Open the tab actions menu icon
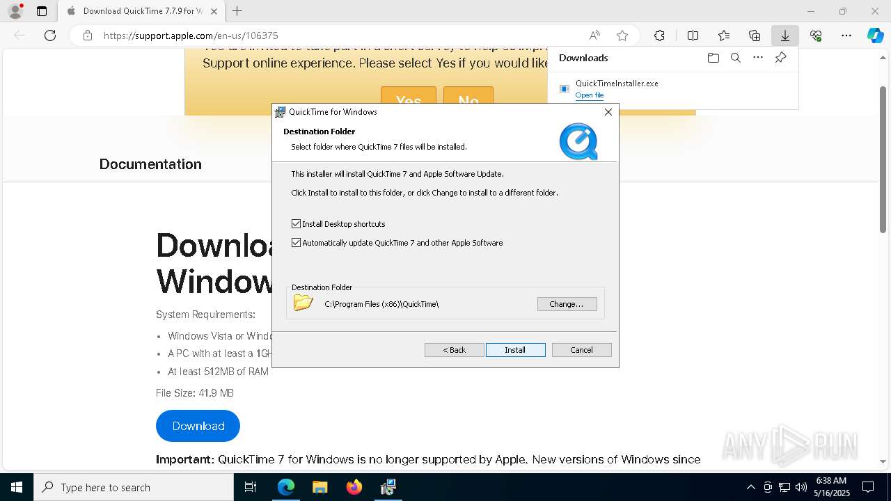Viewport: 891px width, 501px height. [42, 11]
